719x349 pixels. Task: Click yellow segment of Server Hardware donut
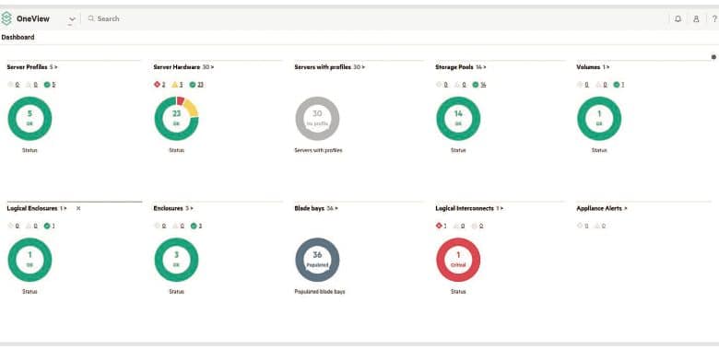(x=192, y=108)
